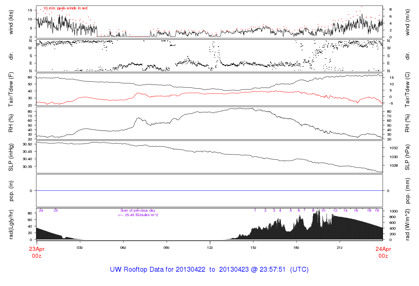Click the red '23Apr 00z' start date label

click(x=37, y=252)
